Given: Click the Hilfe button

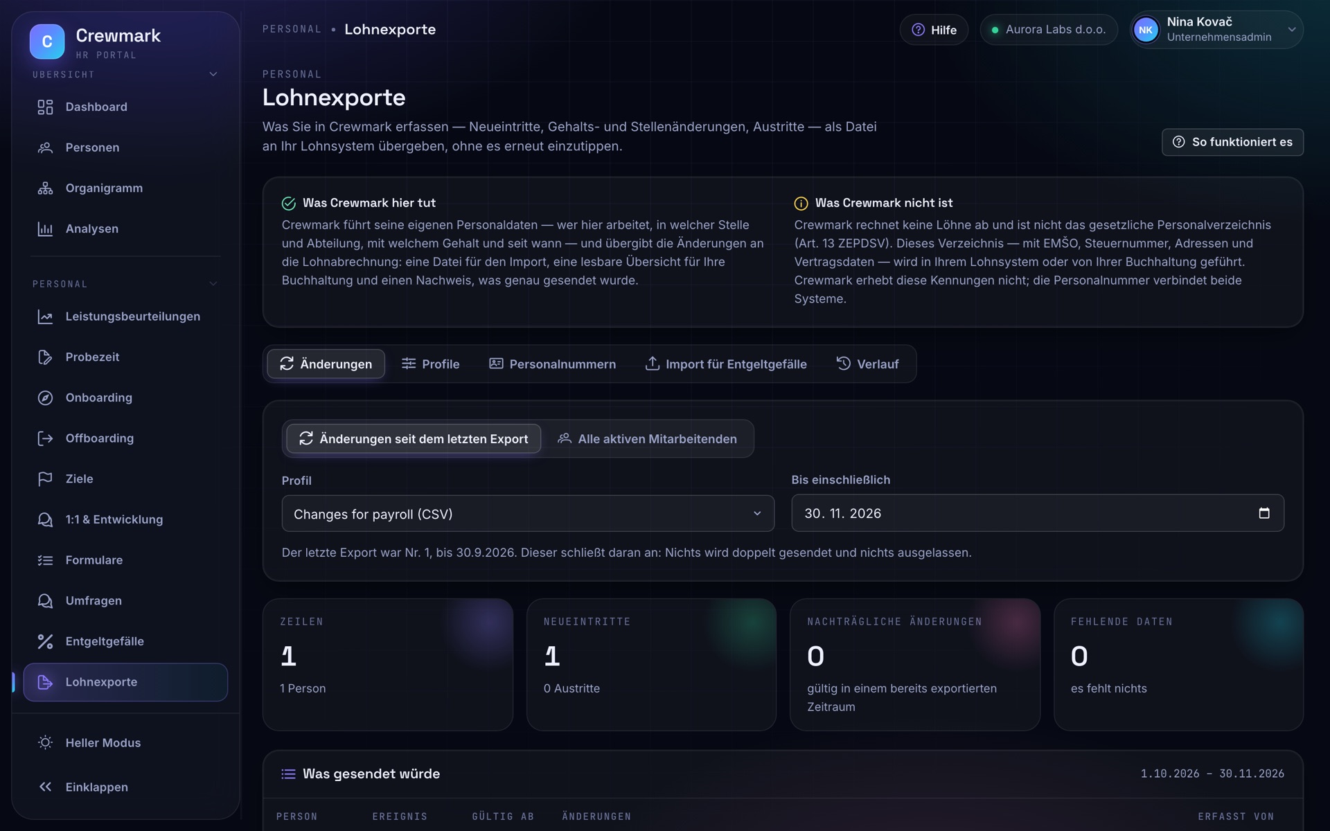Looking at the screenshot, I should [x=934, y=30].
